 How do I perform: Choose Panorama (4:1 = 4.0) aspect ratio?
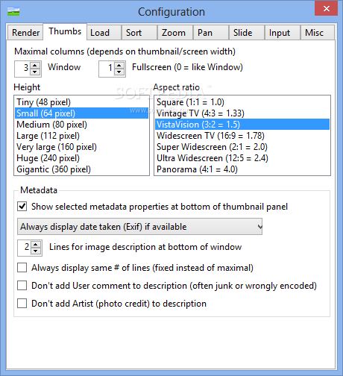[x=242, y=169]
